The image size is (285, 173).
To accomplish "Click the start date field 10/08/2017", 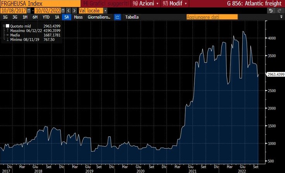I will coord(14,10).
